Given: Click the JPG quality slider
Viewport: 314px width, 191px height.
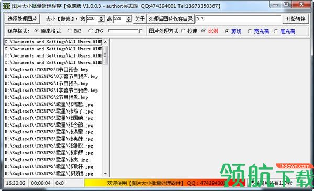Looking at the screenshot, I should [125, 31].
